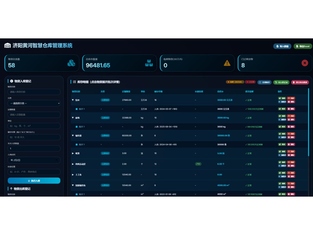Click red delete button in first 批次 1 row
This screenshot has width=313, height=235.
pos(291,109)
